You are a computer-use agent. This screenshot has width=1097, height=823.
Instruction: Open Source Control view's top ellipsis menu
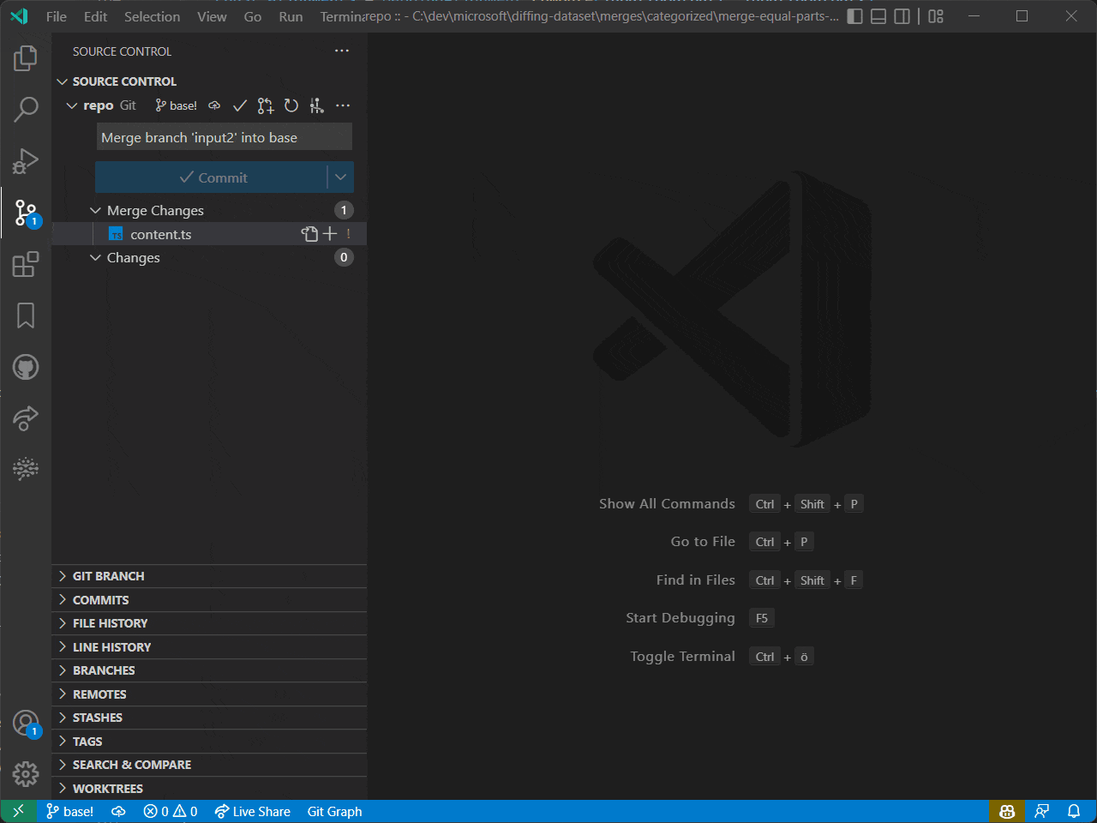[x=342, y=51]
